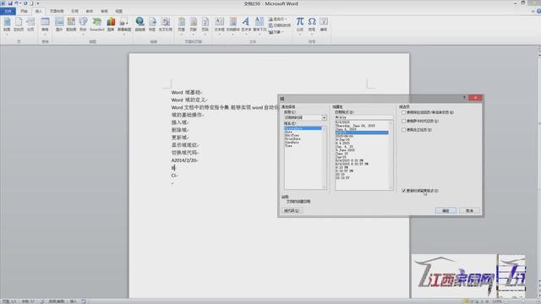Confirm the Field dialog with 确定
Screen dimensions: 541x304
coord(445,210)
